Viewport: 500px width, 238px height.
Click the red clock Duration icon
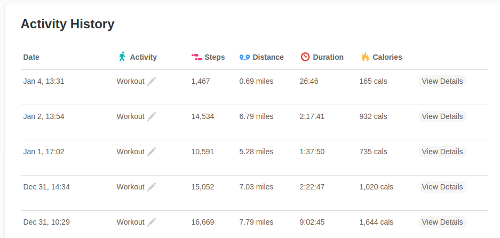(305, 57)
